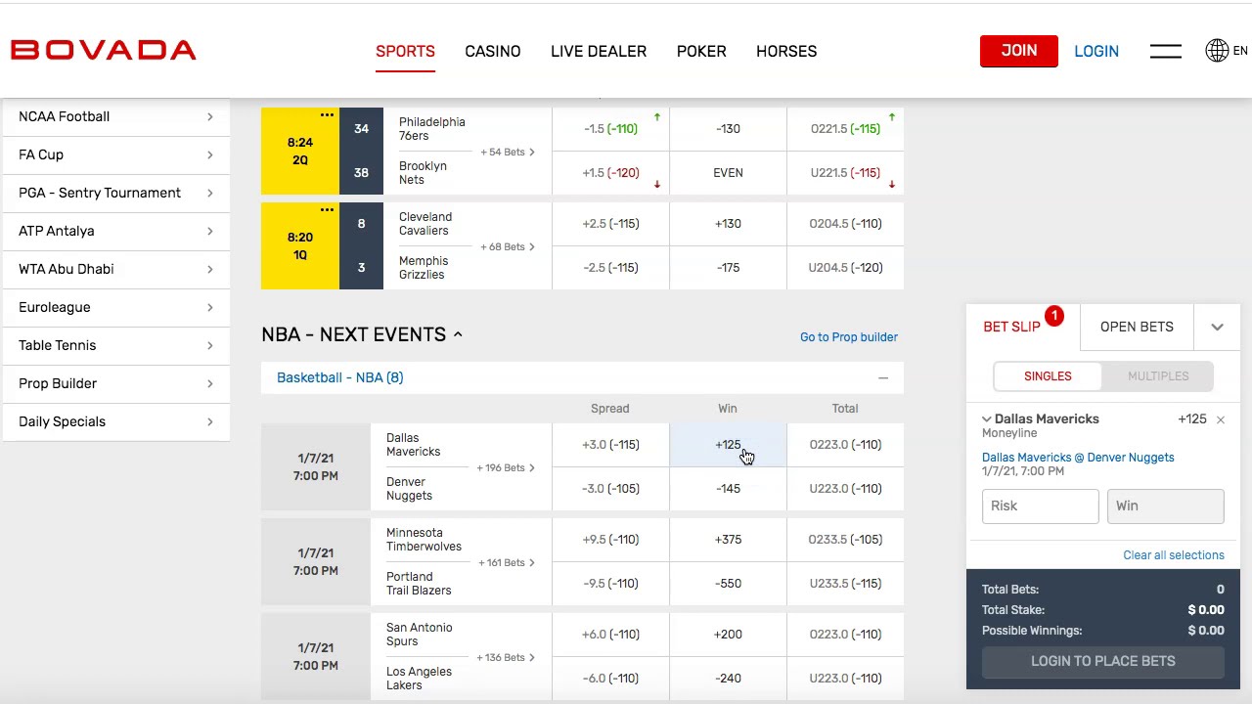This screenshot has height=704, width=1252.
Task: Select Spurs +200 moneyline
Action: pyautogui.click(x=728, y=635)
